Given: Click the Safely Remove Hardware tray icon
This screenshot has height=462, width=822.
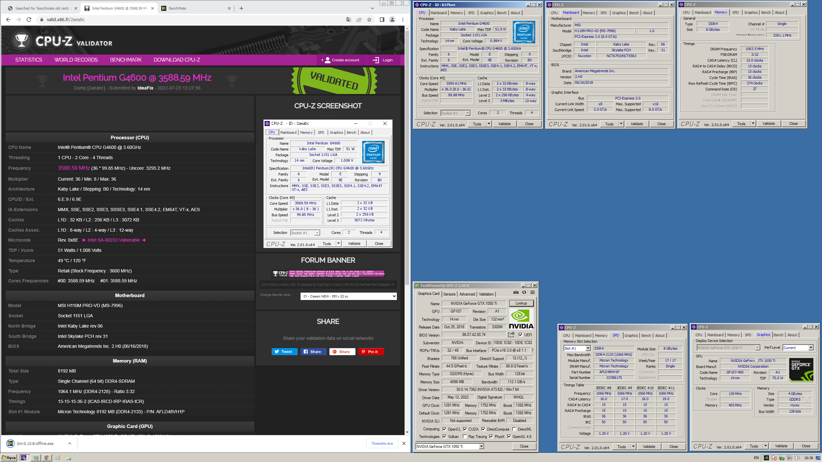Looking at the screenshot, I should click(x=782, y=458).
